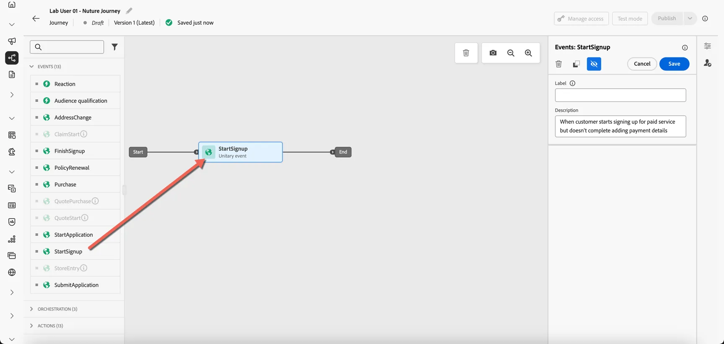
Task: Take a canvas screenshot with the camera icon
Action: click(493, 53)
